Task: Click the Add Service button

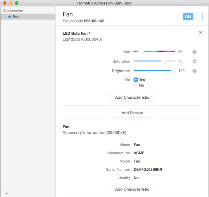Action: click(x=132, y=113)
